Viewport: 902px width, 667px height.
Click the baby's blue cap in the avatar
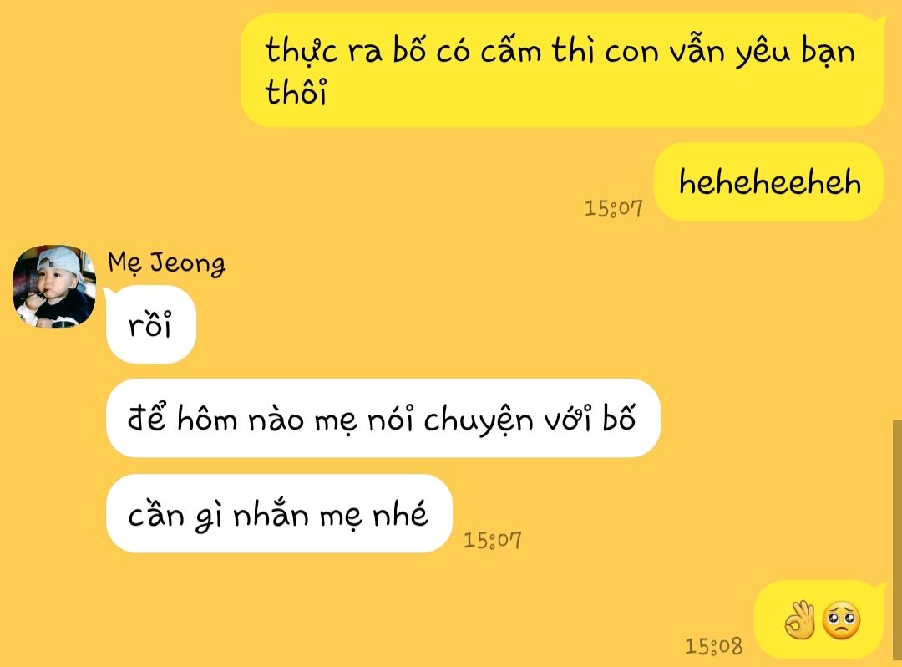(62, 261)
